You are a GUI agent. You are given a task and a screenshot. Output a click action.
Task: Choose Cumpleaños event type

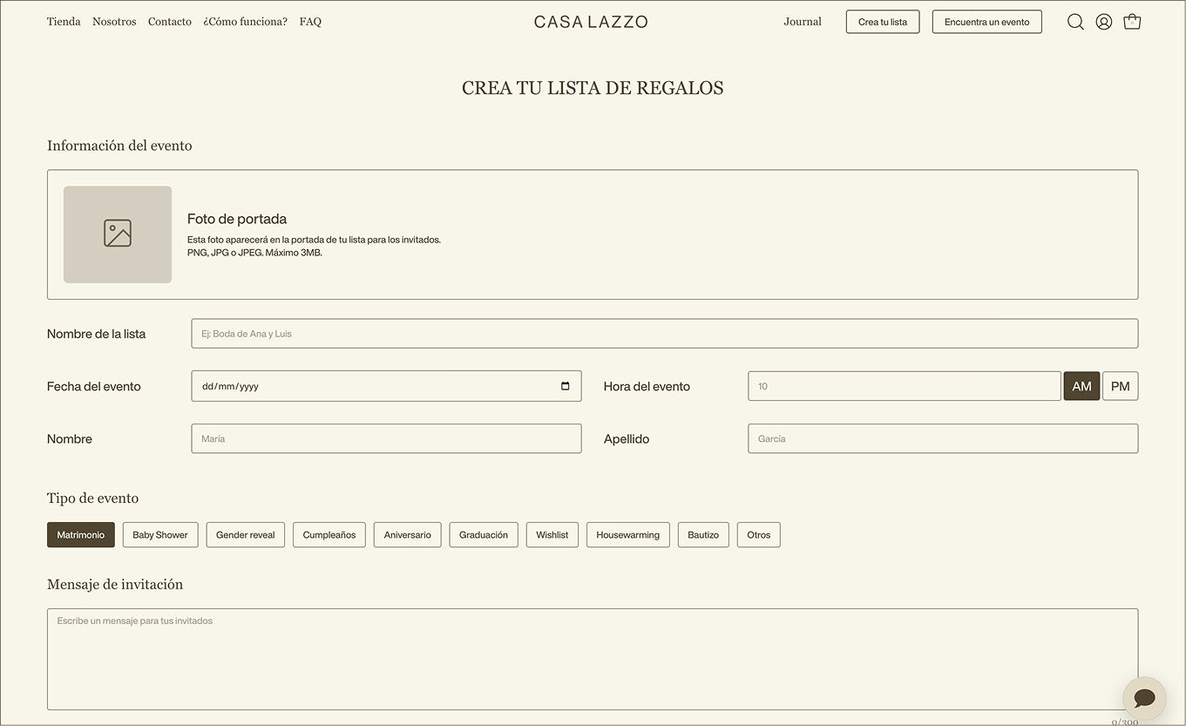(x=329, y=535)
